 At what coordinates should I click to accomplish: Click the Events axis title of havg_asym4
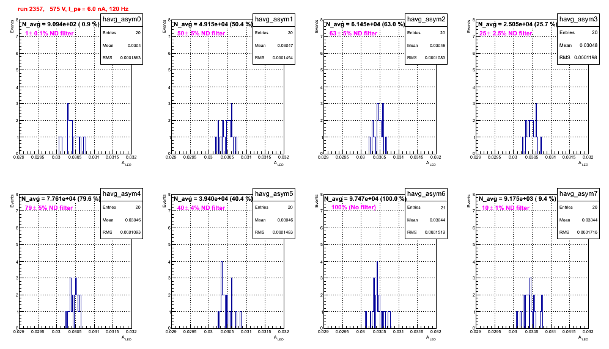[x=12, y=200]
